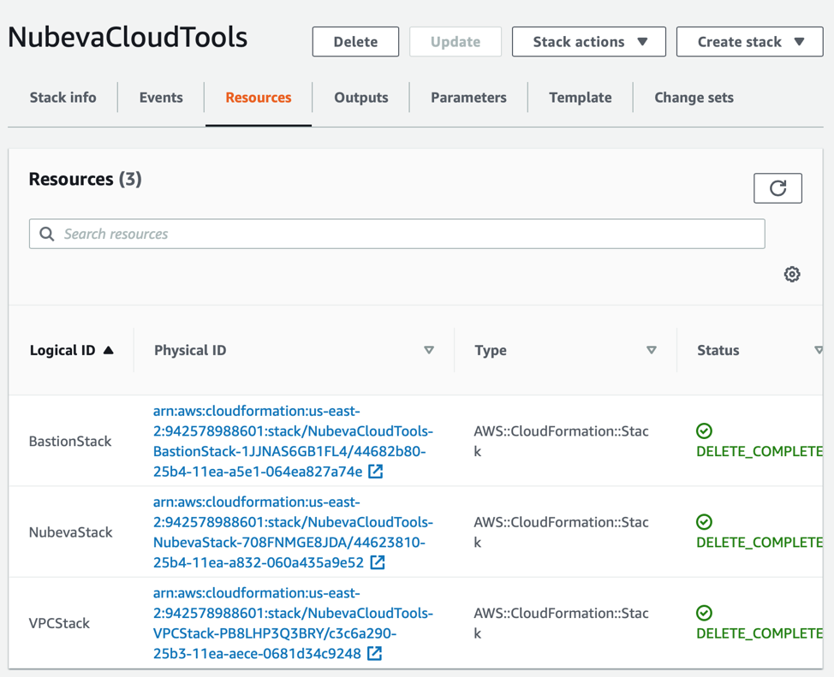Switch to Events tab
Viewport: 834px width, 677px height.
161,98
